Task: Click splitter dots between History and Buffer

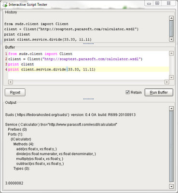Action: click(89, 43)
